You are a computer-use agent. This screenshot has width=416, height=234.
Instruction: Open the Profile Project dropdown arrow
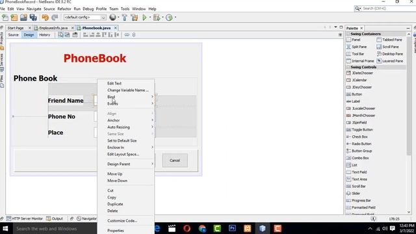(175, 18)
